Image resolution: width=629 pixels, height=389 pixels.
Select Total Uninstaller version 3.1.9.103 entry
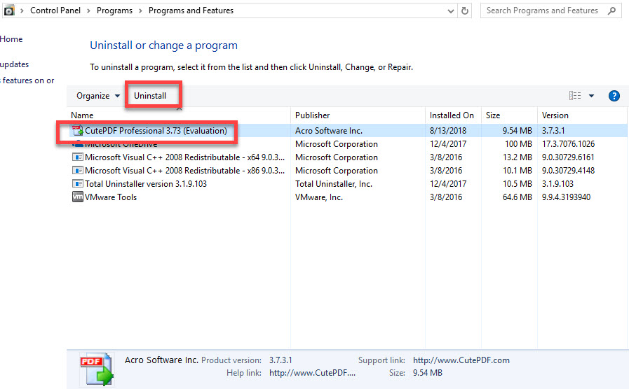[146, 184]
